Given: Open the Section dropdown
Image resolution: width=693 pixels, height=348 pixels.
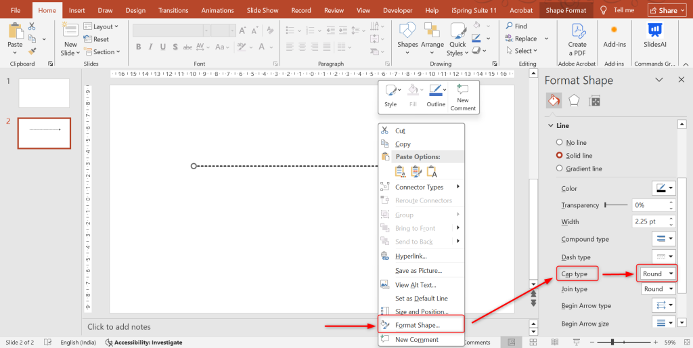Looking at the screenshot, I should point(102,51).
